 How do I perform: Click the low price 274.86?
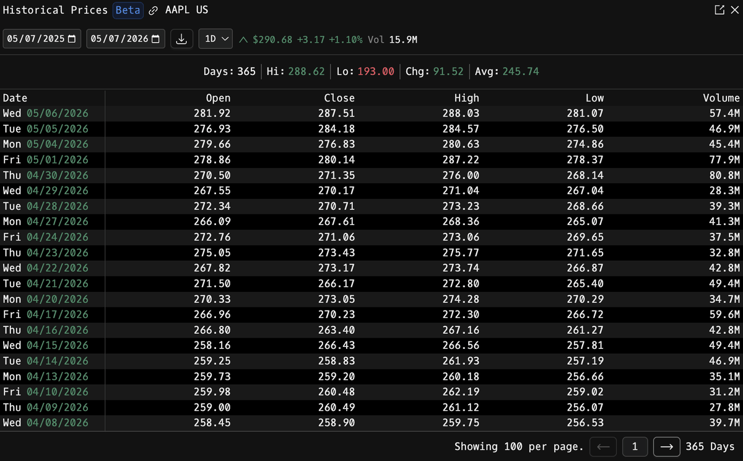click(585, 144)
